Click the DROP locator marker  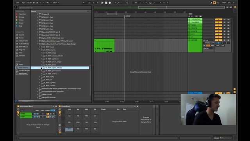127,16
